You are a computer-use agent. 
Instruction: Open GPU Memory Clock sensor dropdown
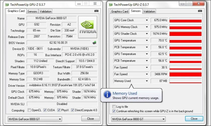pos(147,27)
